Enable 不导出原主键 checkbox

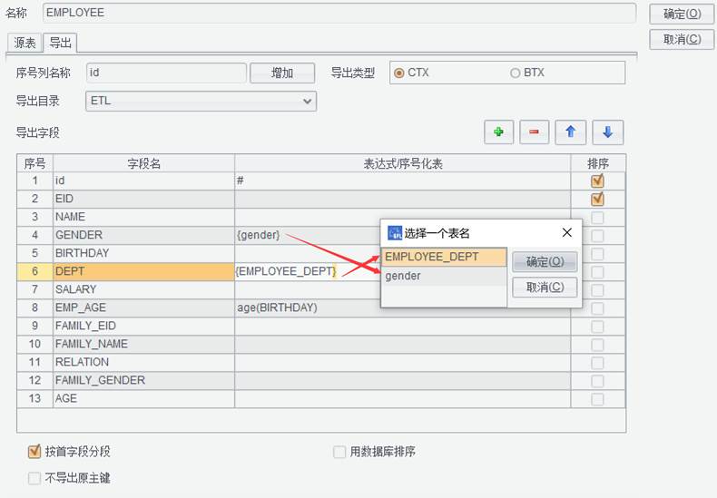click(34, 478)
